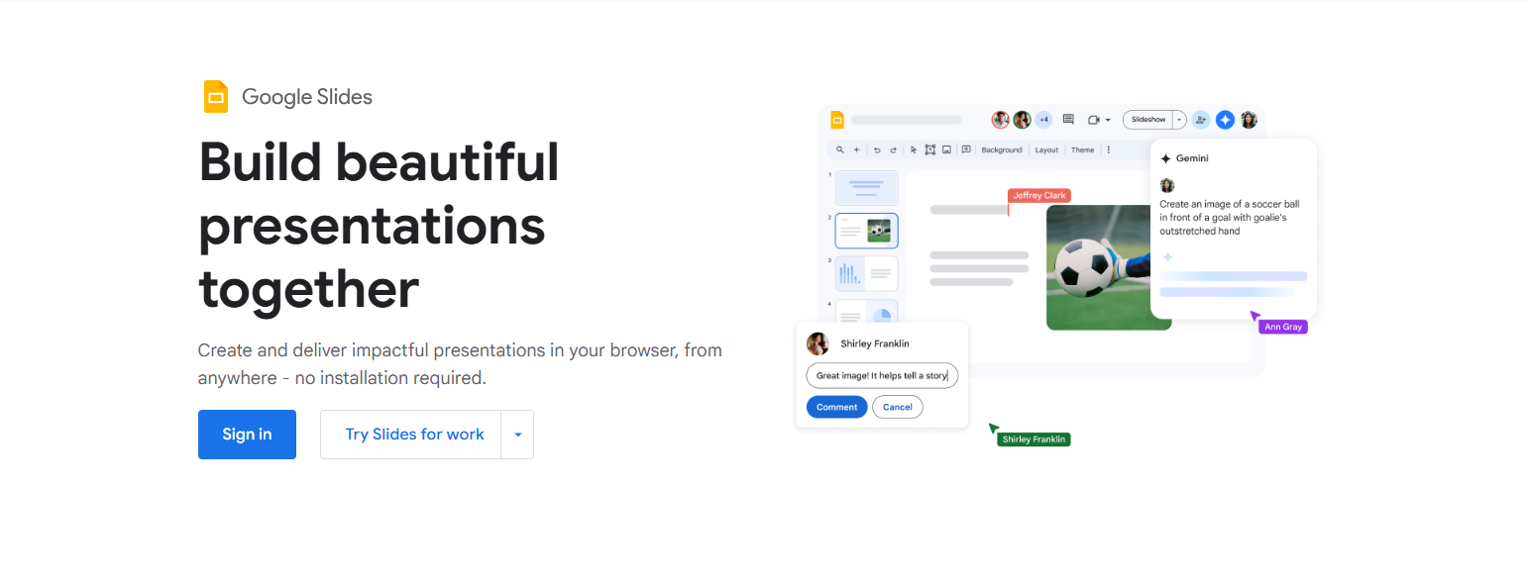Click the Shirley Franklin name in the comment card
This screenshot has height=587, width=1528.
pyautogui.click(x=875, y=343)
